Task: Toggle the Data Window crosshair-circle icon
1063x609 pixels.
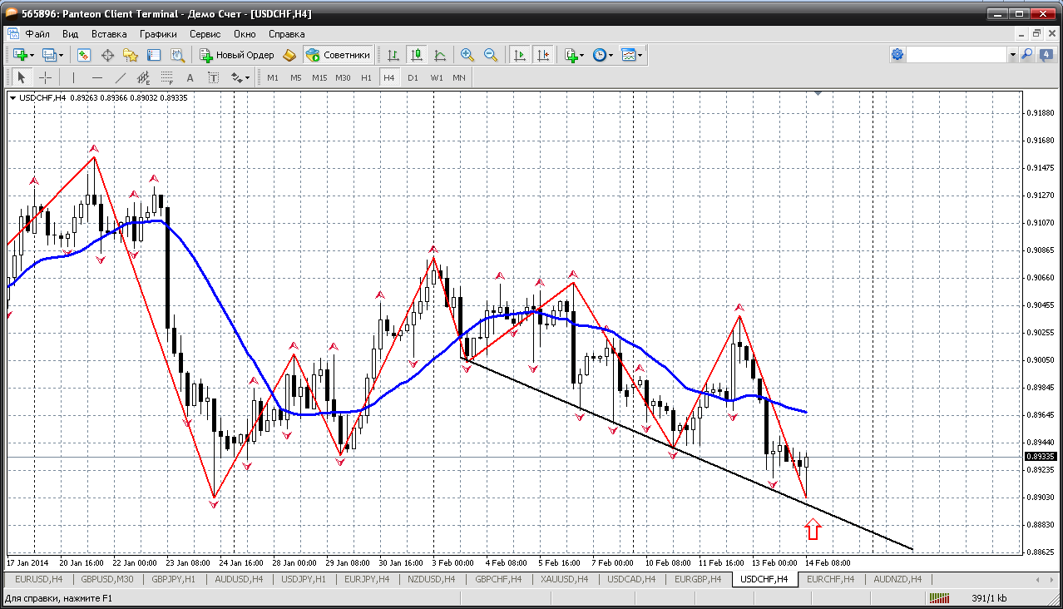Action: [x=107, y=55]
